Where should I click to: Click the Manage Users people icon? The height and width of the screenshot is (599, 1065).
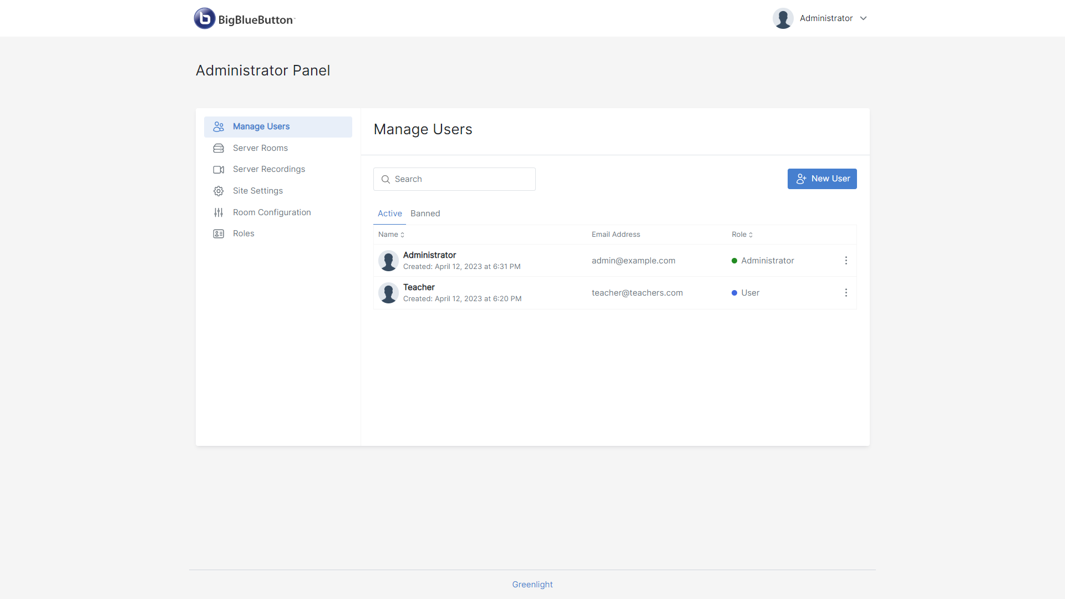tap(219, 126)
